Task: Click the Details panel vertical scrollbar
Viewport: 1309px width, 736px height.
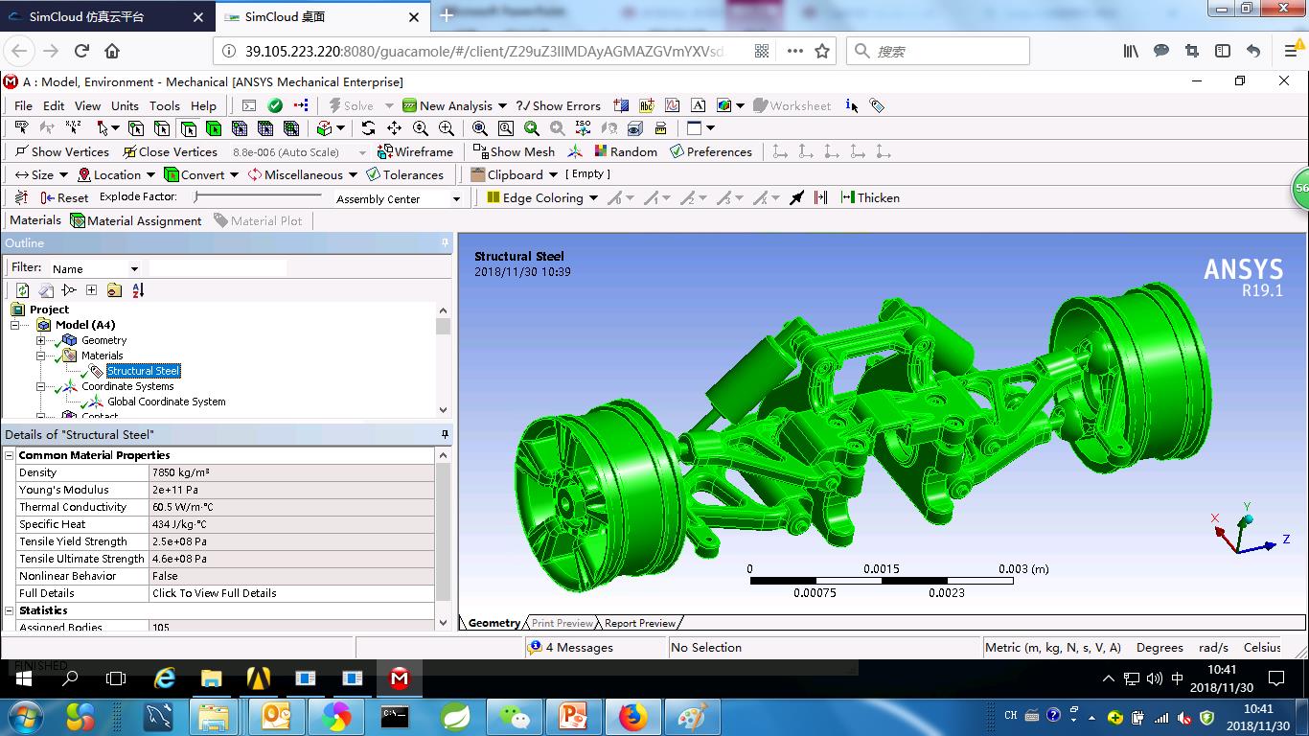Action: tap(443, 540)
